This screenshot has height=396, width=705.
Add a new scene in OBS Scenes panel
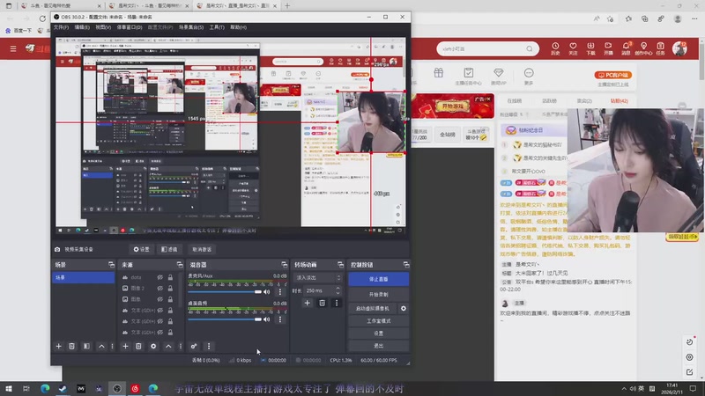point(58,346)
